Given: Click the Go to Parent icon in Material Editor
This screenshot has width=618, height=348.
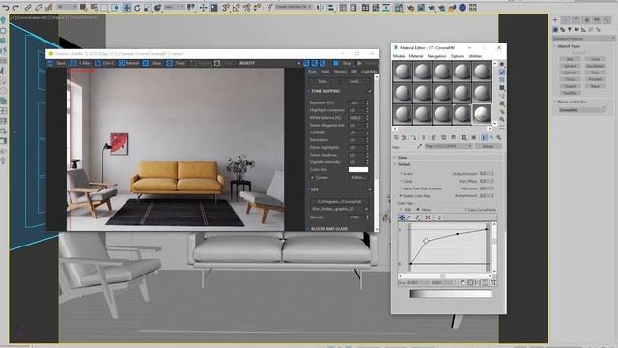Looking at the screenshot, I should pyautogui.click(x=492, y=137).
